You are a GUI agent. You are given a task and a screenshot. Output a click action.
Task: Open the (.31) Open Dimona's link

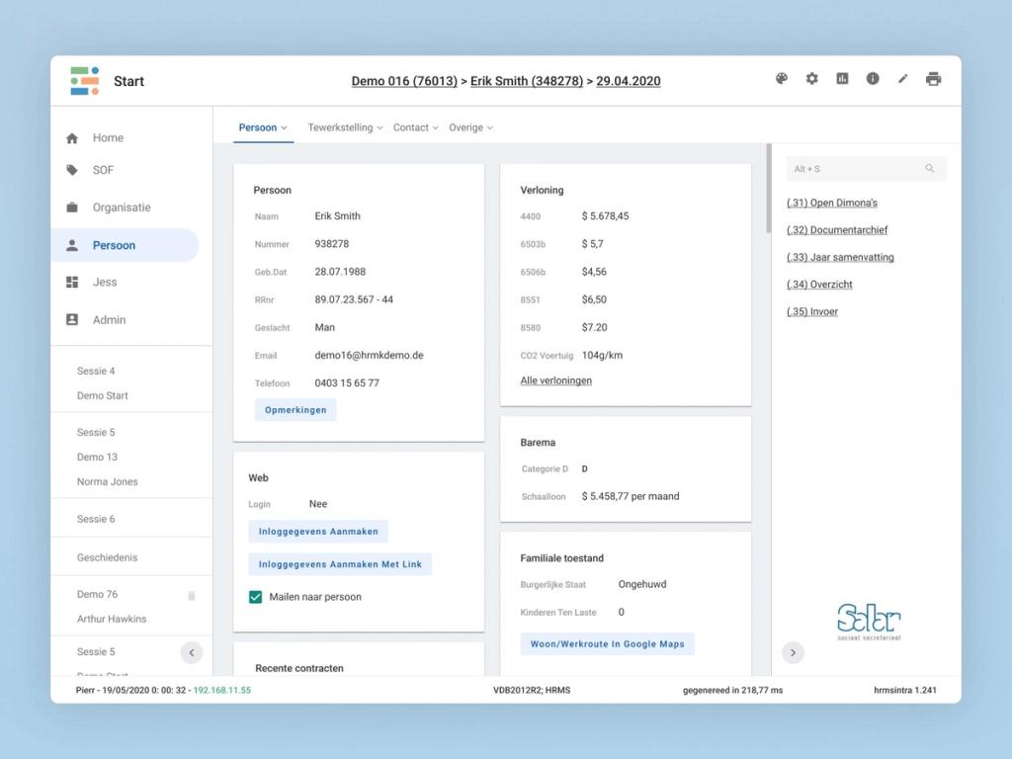832,203
